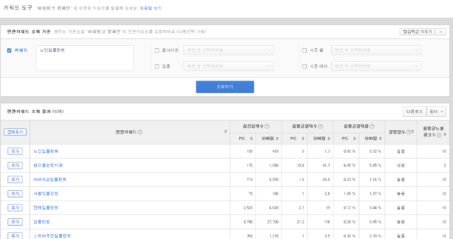Add keyword 서울임플란트 with 추가
Viewport: 453px width, 239px height.
point(15,193)
